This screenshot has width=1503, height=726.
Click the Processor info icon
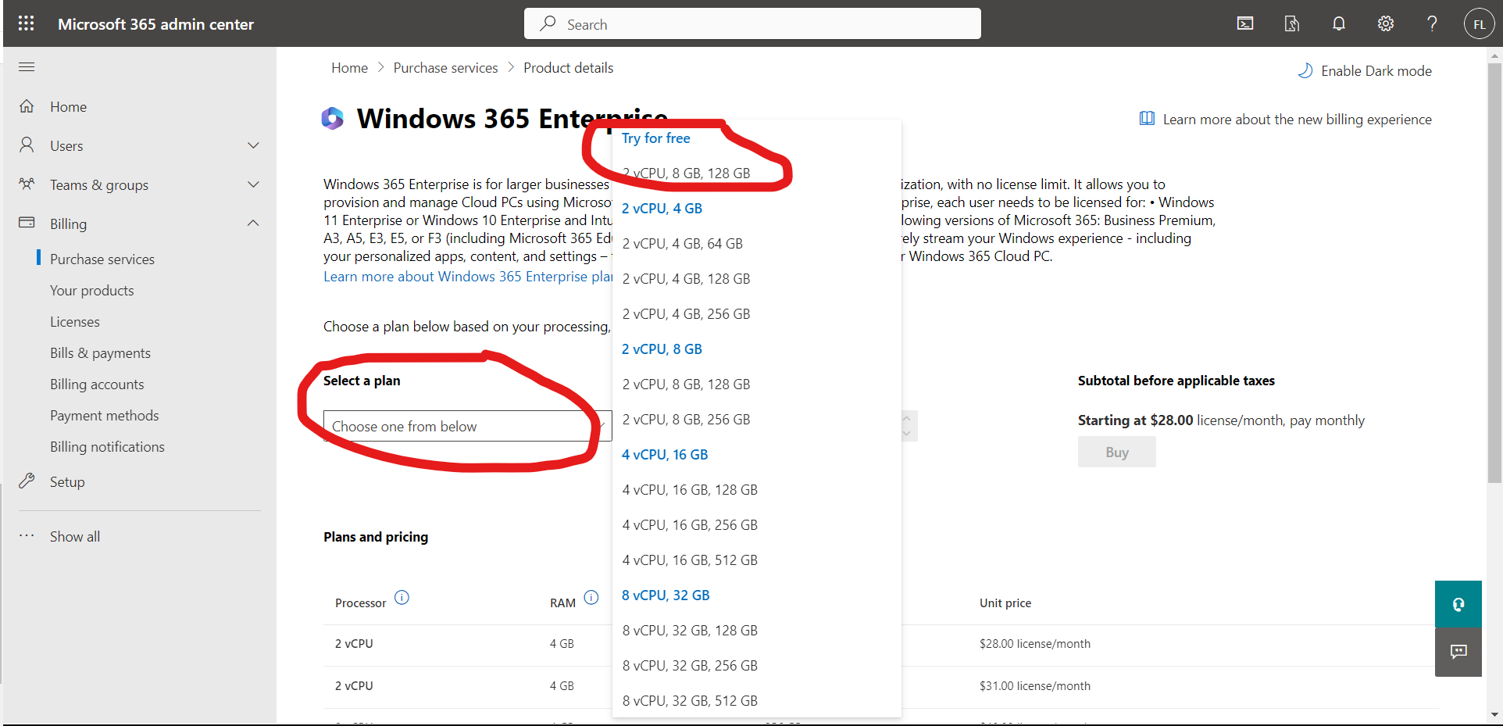pos(402,598)
